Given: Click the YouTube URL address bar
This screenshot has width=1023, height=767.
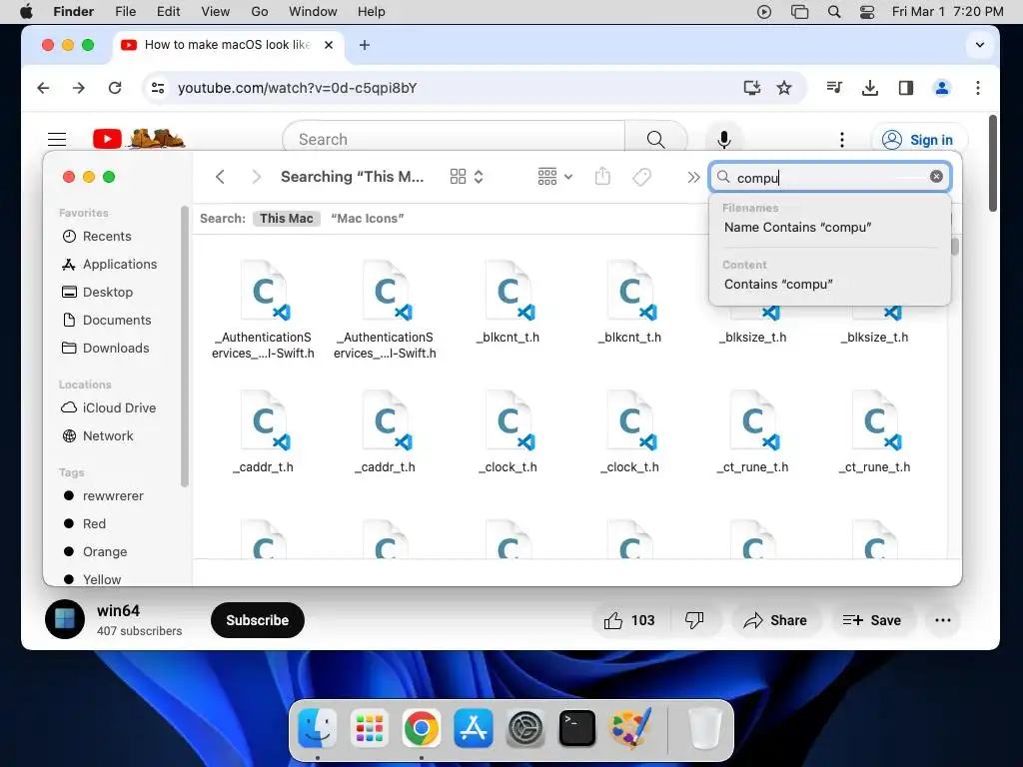Looking at the screenshot, I should (297, 88).
